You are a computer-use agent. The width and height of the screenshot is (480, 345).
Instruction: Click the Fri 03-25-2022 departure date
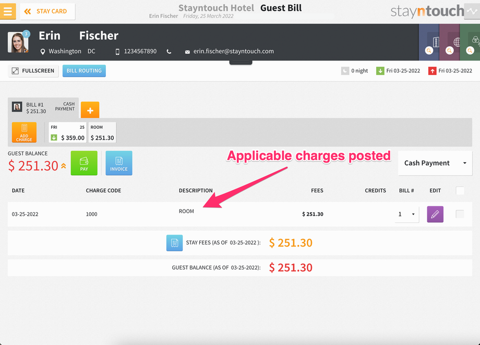point(455,71)
